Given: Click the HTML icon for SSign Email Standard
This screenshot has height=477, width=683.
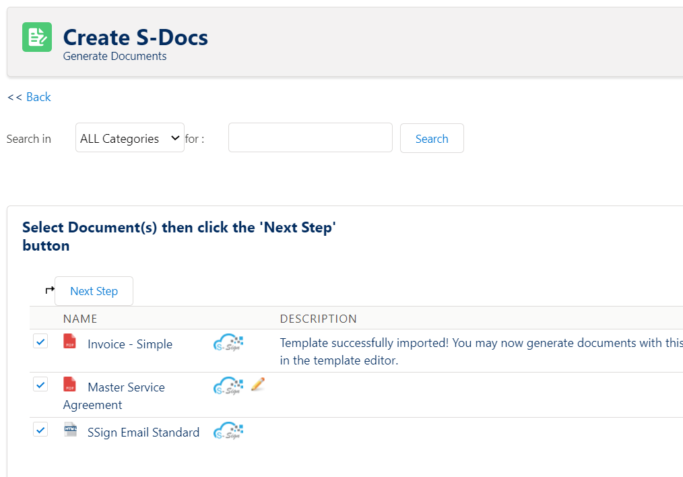Looking at the screenshot, I should [70, 430].
